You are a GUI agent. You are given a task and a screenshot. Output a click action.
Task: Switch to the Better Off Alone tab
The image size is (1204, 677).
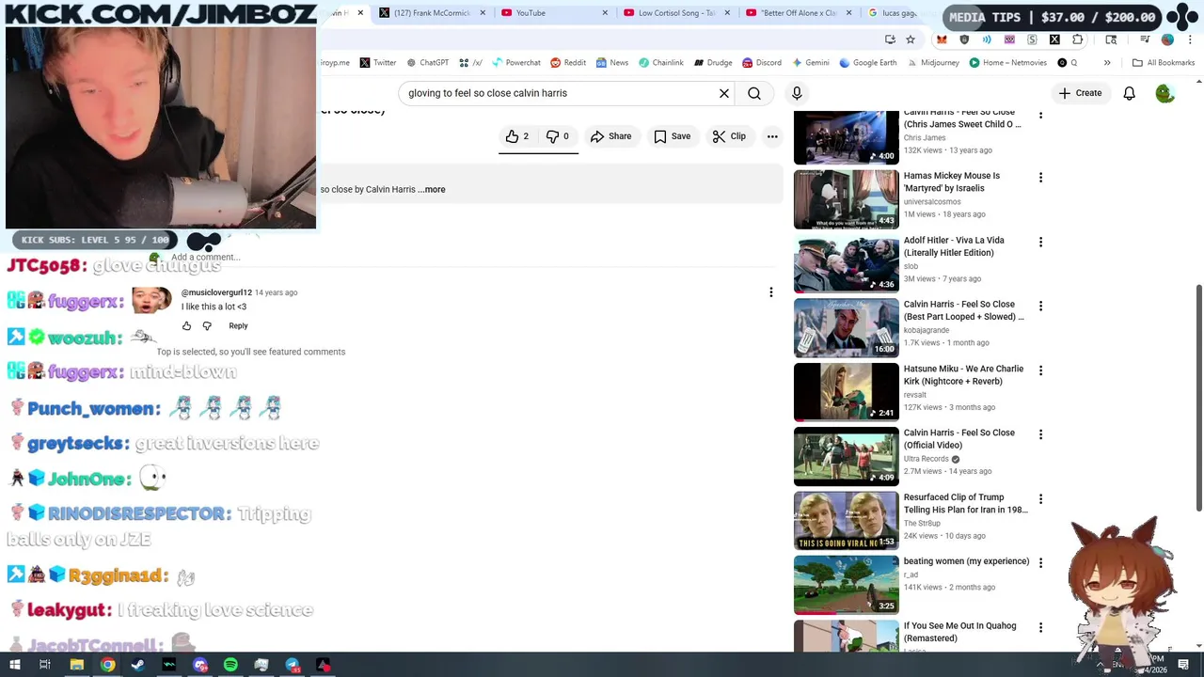(799, 13)
